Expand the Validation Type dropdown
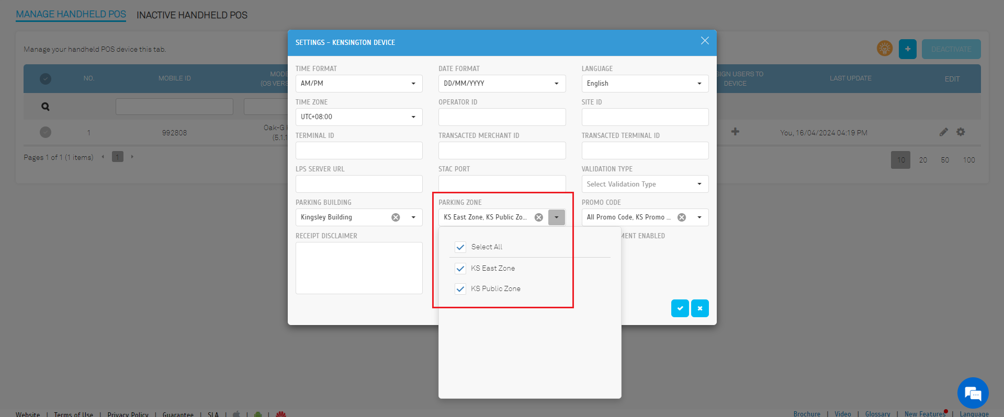This screenshot has height=417, width=1004. click(x=645, y=184)
